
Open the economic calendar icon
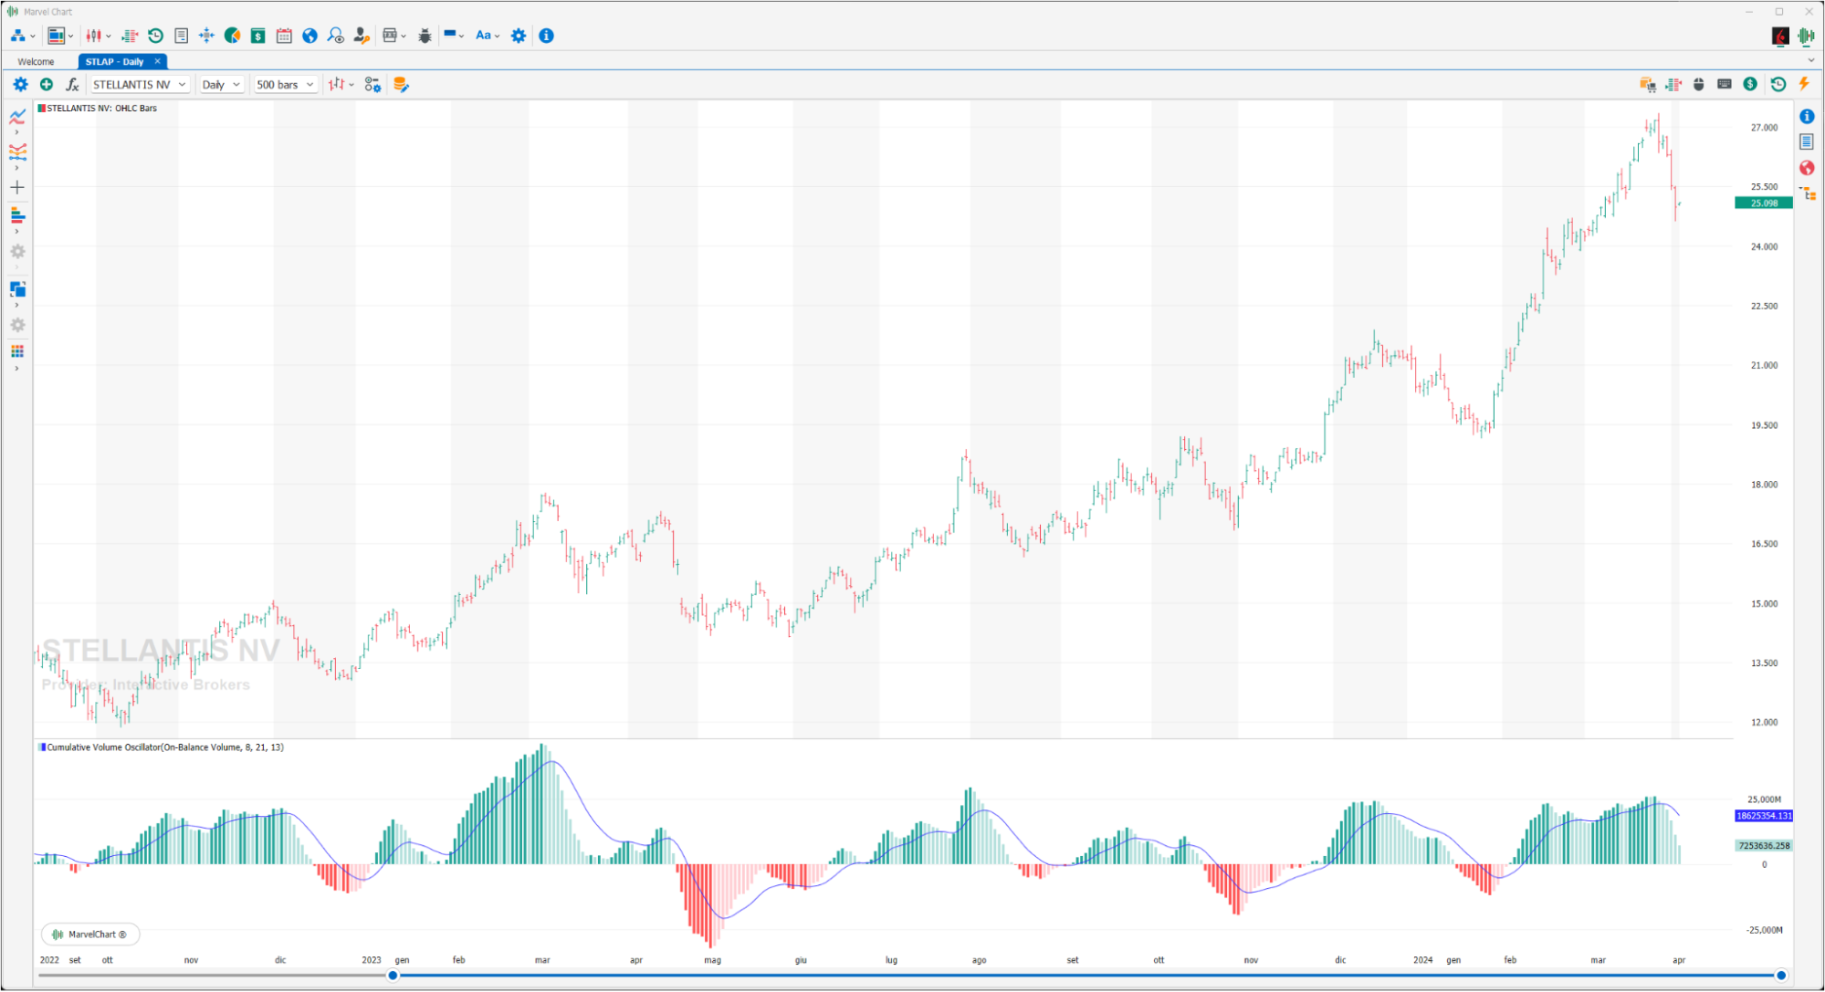(284, 36)
